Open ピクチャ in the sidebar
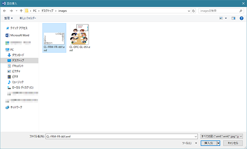The width and height of the screenshot is (247, 149). 16,71
